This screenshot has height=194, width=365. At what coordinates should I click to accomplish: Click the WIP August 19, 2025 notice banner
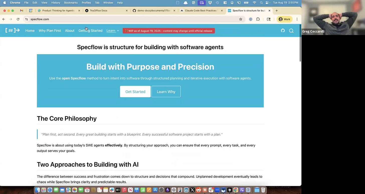coord(169,31)
